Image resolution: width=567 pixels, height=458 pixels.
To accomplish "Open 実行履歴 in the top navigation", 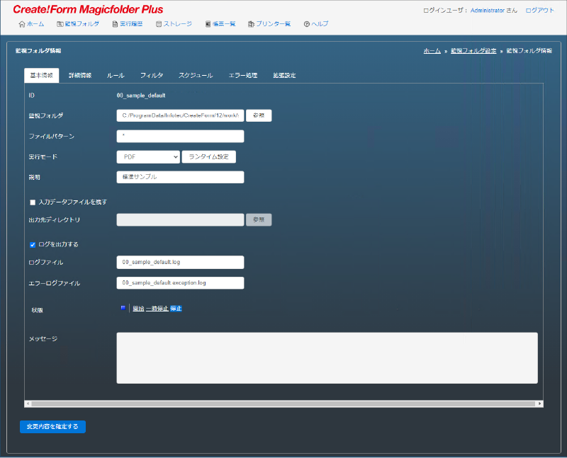I will coord(131,24).
